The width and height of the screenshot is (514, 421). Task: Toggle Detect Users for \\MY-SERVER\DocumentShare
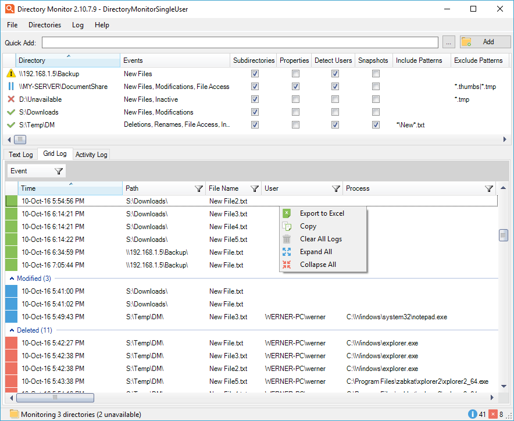335,86
